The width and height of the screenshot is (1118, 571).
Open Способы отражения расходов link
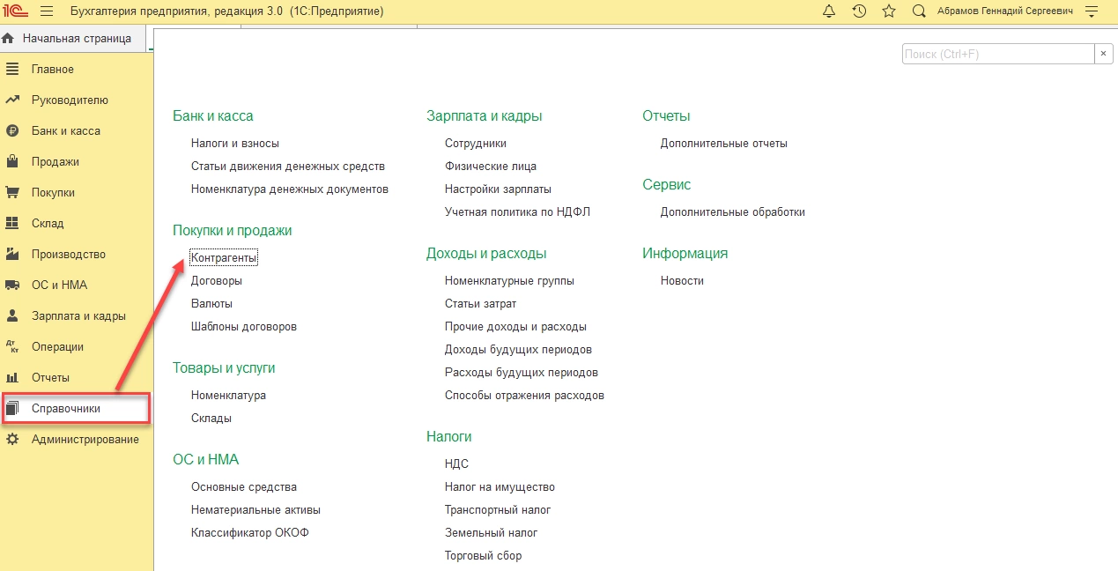(525, 396)
